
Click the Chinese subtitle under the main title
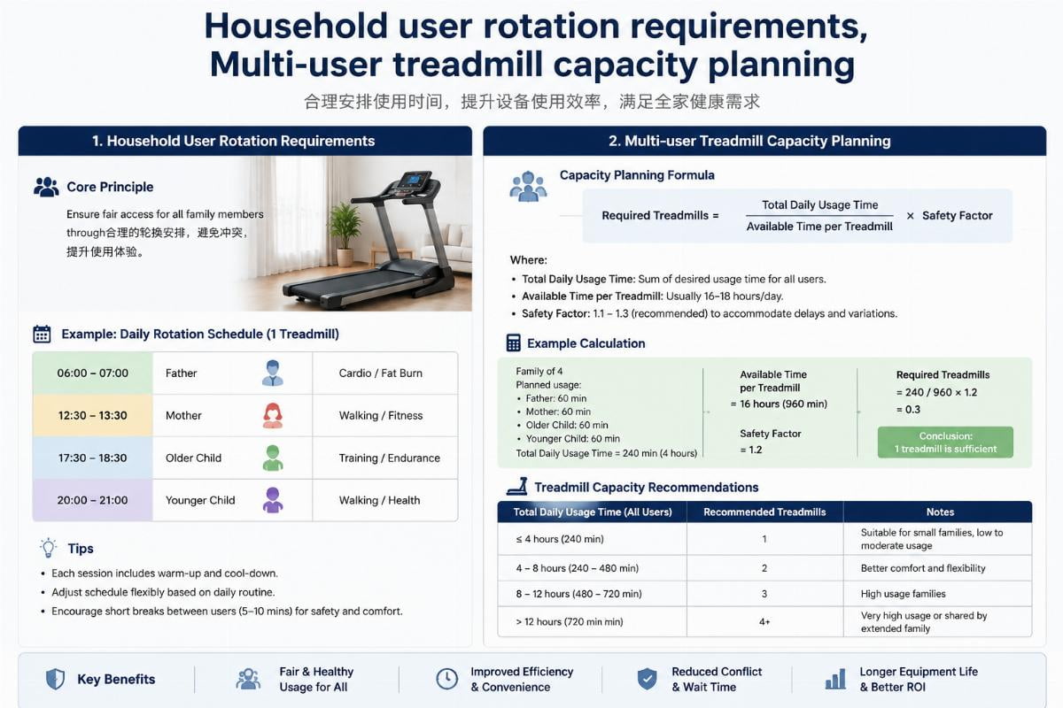[x=531, y=102]
